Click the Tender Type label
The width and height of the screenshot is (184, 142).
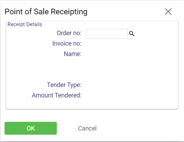64,85
